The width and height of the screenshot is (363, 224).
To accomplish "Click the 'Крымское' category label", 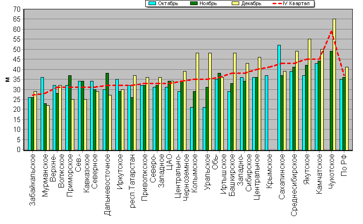I will pos(270,171).
